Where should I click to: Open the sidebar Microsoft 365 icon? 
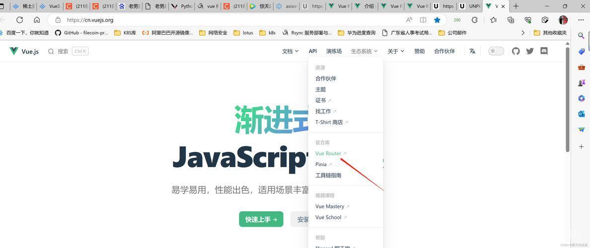click(x=582, y=98)
